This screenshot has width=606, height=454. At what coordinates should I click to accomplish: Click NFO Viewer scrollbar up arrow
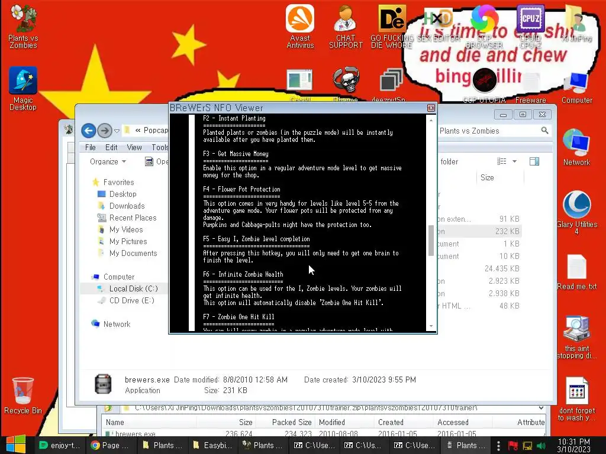431,120
